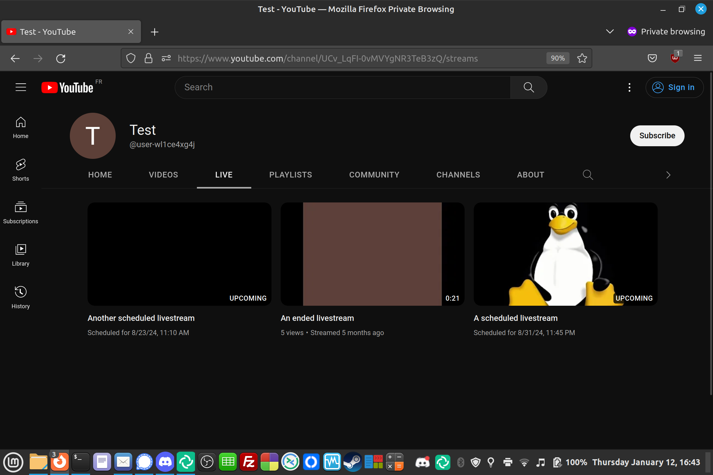Image resolution: width=713 pixels, height=475 pixels.
Task: Toggle connection permissions icon in address bar
Action: [166, 58]
